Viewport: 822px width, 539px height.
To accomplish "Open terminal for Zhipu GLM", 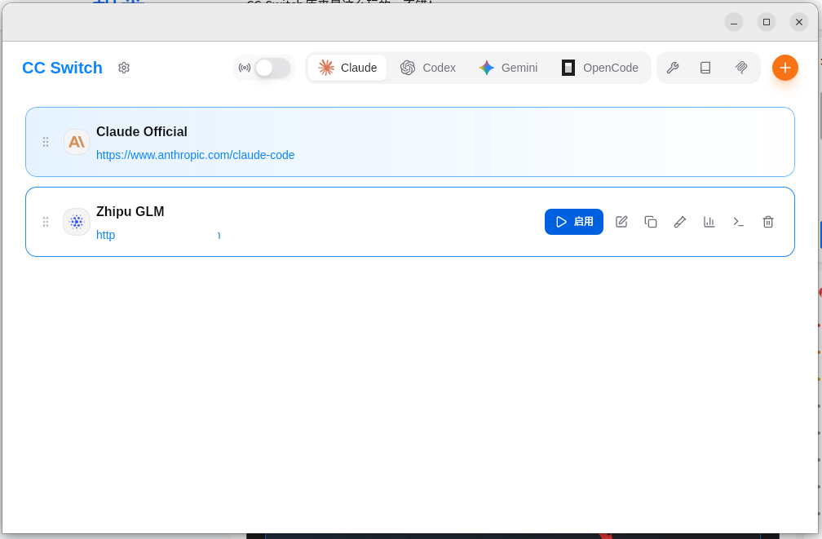I will coord(739,222).
